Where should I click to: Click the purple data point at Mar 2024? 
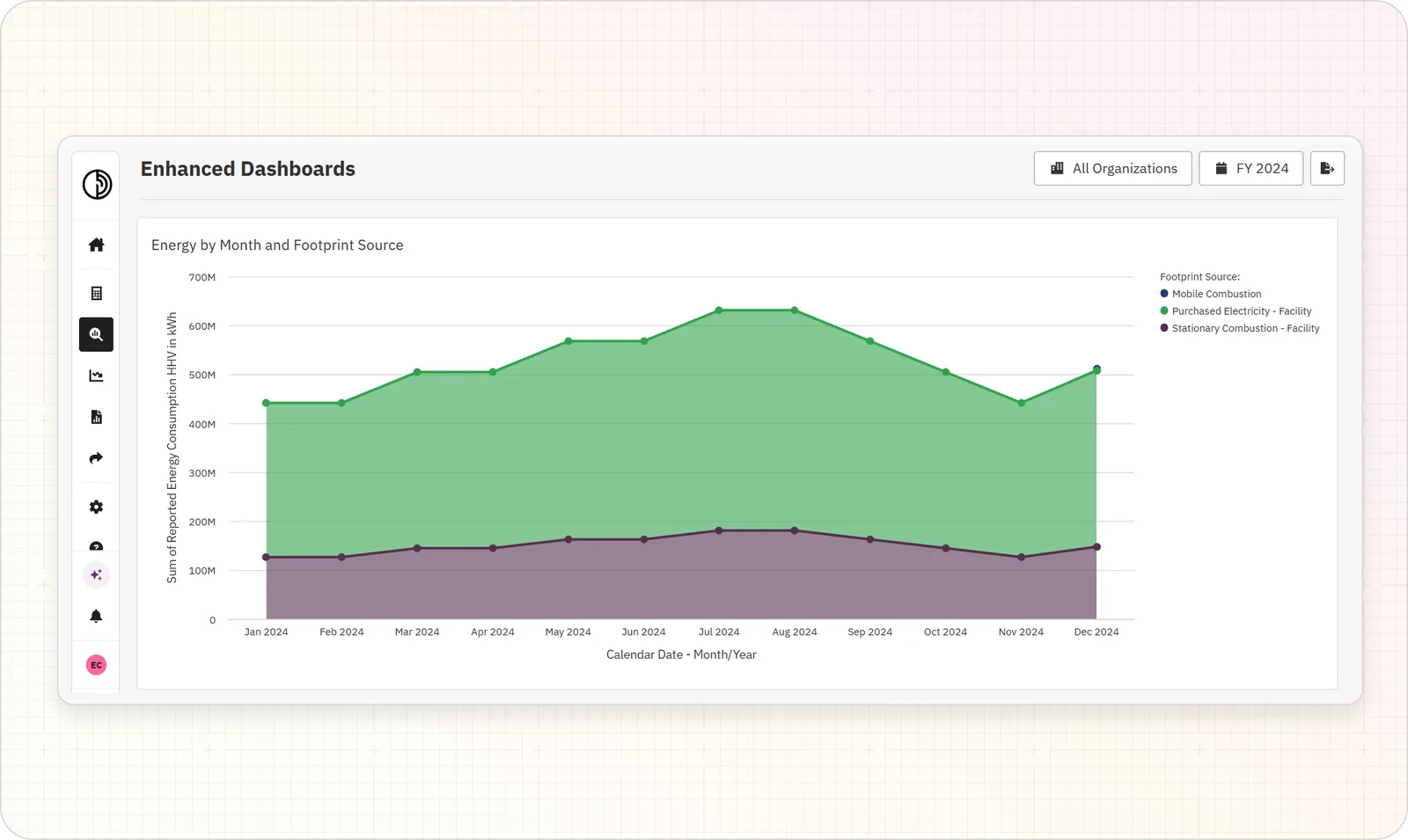pos(417,548)
